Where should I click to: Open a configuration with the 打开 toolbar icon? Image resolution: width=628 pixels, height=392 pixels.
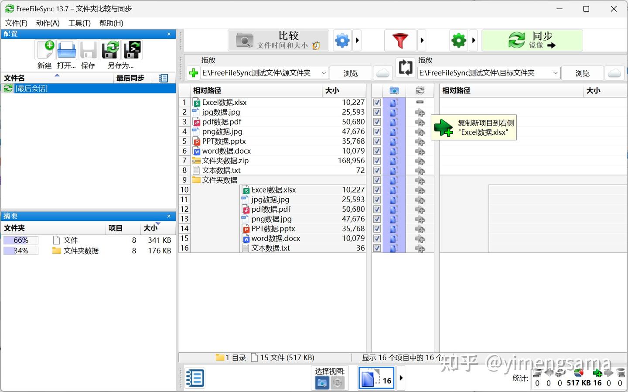coord(66,49)
